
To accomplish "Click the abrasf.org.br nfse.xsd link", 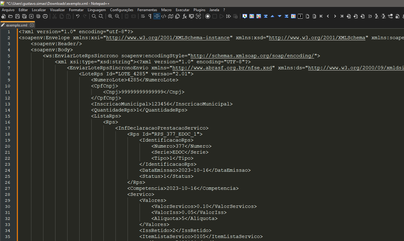I will [222, 68].
